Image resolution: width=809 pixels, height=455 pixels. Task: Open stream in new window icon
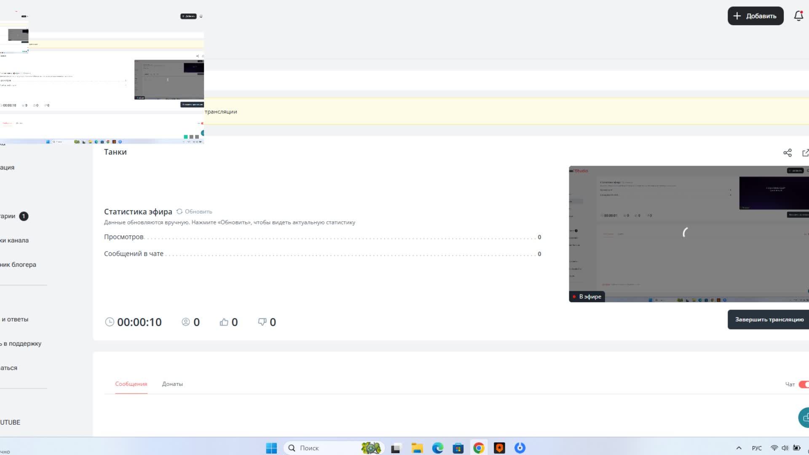(x=805, y=153)
